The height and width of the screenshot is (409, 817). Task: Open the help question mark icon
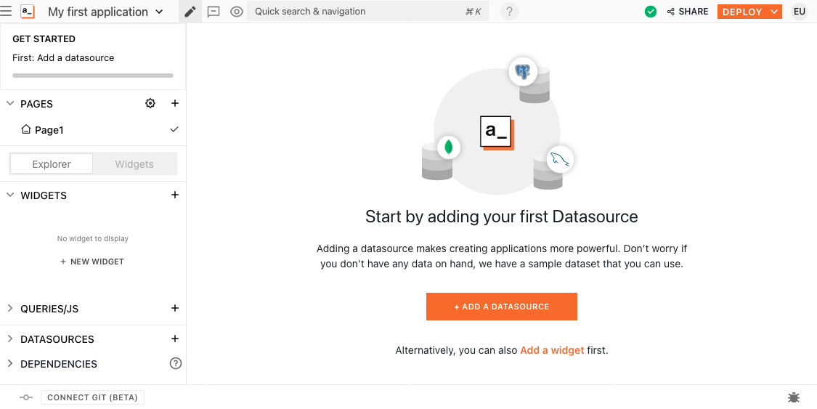coord(510,12)
